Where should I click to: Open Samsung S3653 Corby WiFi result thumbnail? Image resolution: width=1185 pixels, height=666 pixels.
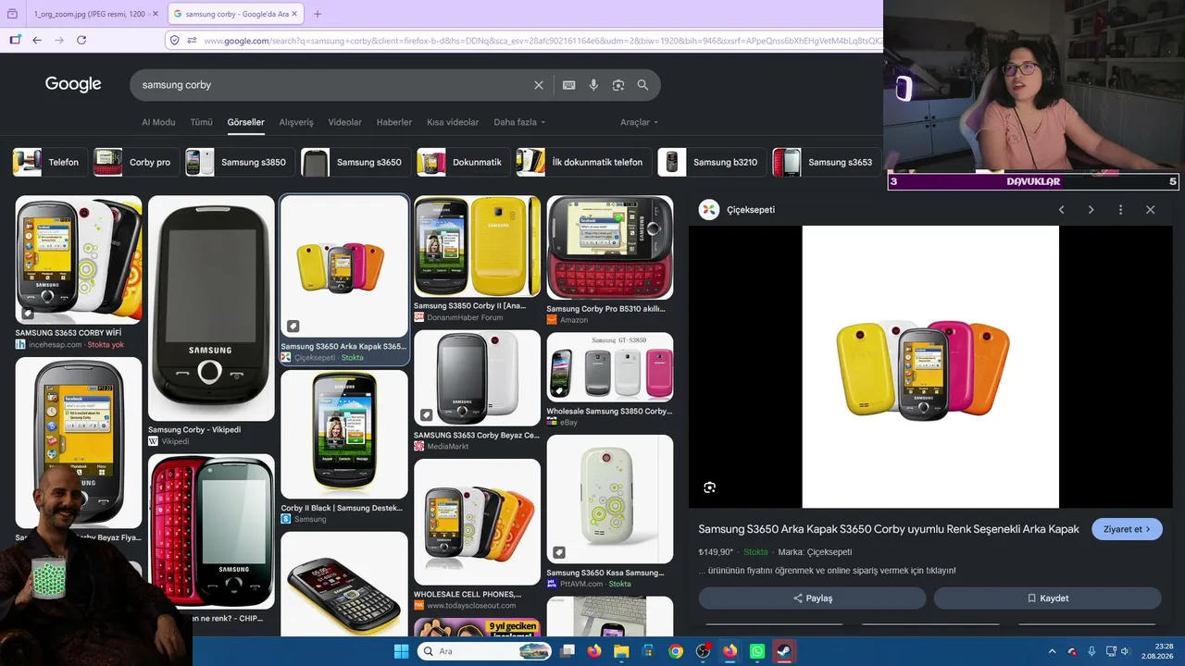pyautogui.click(x=79, y=260)
